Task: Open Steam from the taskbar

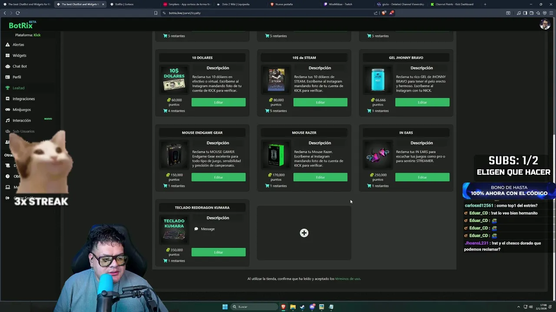Action: pyautogui.click(x=302, y=307)
